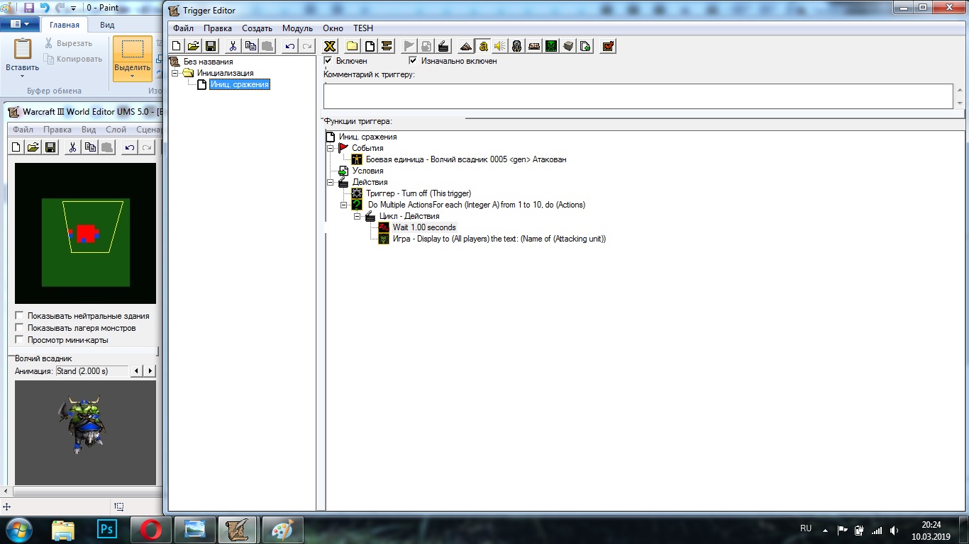Switch to Paint 'Вид' ribbon tab
The width and height of the screenshot is (969, 544).
pos(107,25)
